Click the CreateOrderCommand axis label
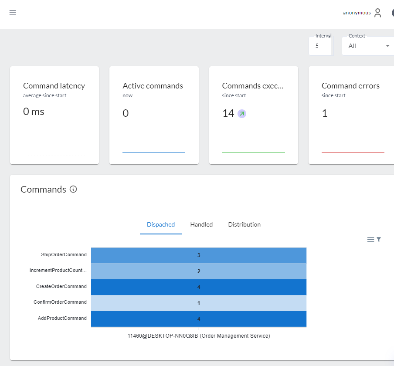Viewport: 394px width, 366px height. pos(61,286)
